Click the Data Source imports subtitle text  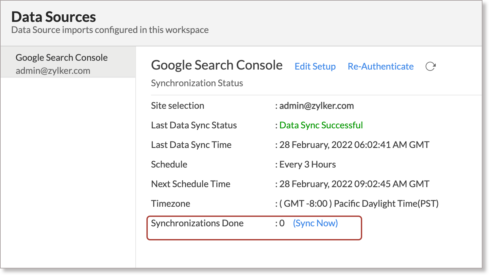(x=110, y=30)
